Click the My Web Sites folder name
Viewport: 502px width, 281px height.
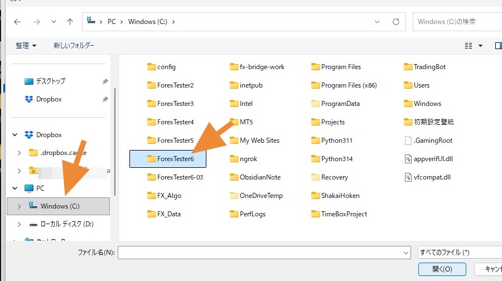point(259,140)
